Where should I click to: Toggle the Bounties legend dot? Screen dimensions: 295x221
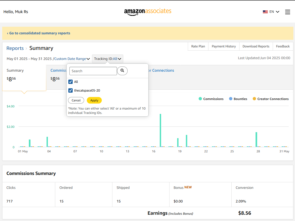point(231,99)
